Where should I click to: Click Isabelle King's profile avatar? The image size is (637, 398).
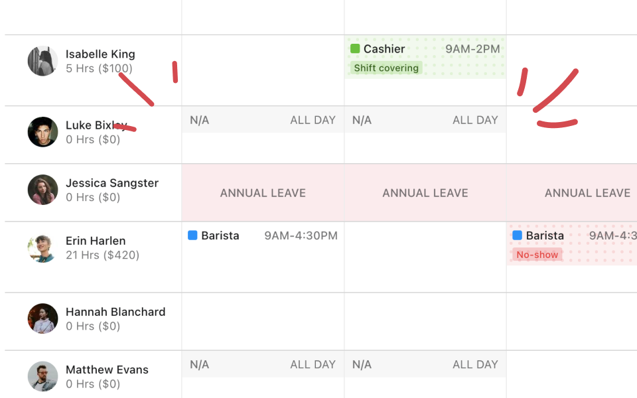pos(42,61)
